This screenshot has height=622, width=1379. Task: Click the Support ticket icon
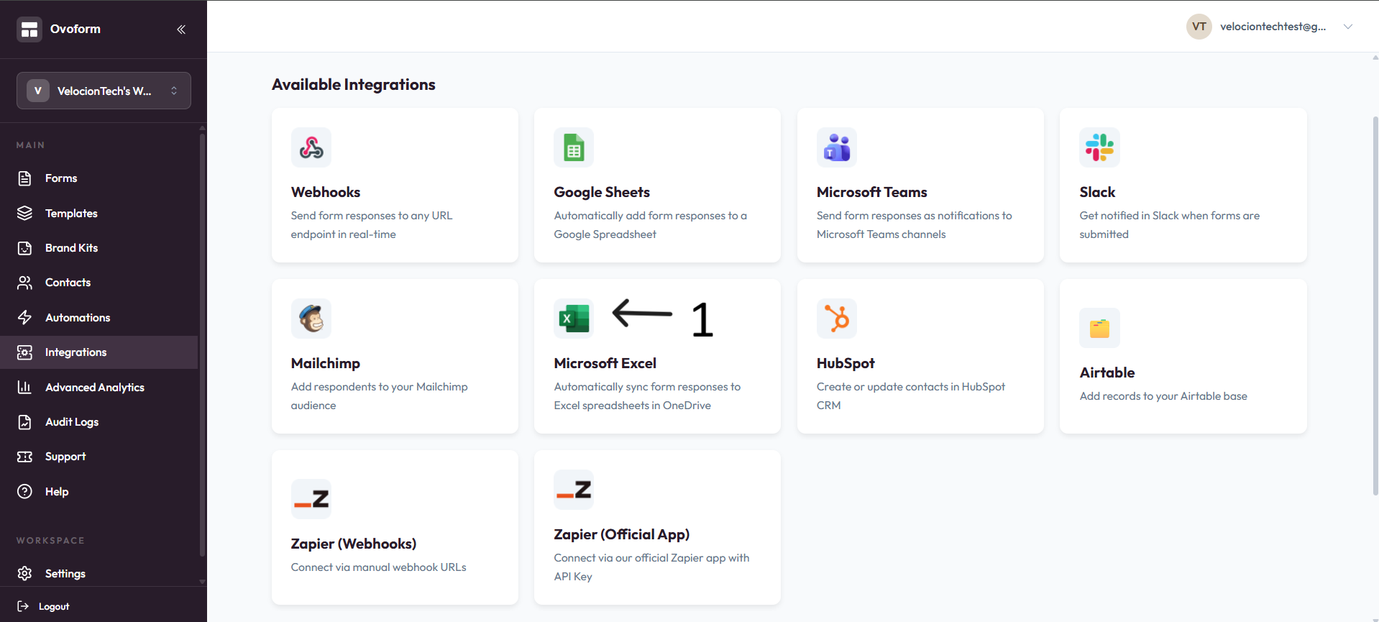(x=24, y=457)
